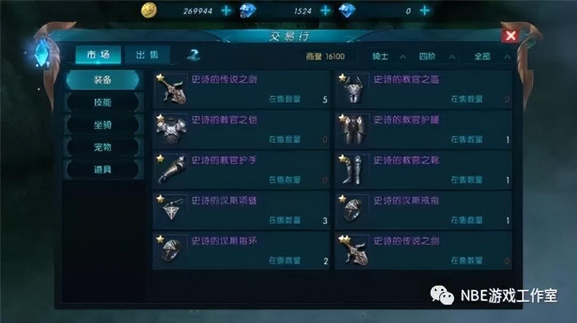This screenshot has height=323, width=577.
Task: Switch to the 市场 tab
Action: 98,55
